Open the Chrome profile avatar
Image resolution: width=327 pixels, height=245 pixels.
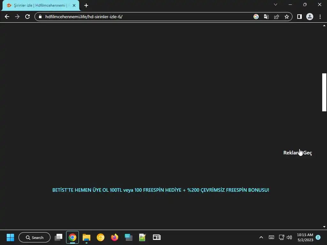coord(310,17)
